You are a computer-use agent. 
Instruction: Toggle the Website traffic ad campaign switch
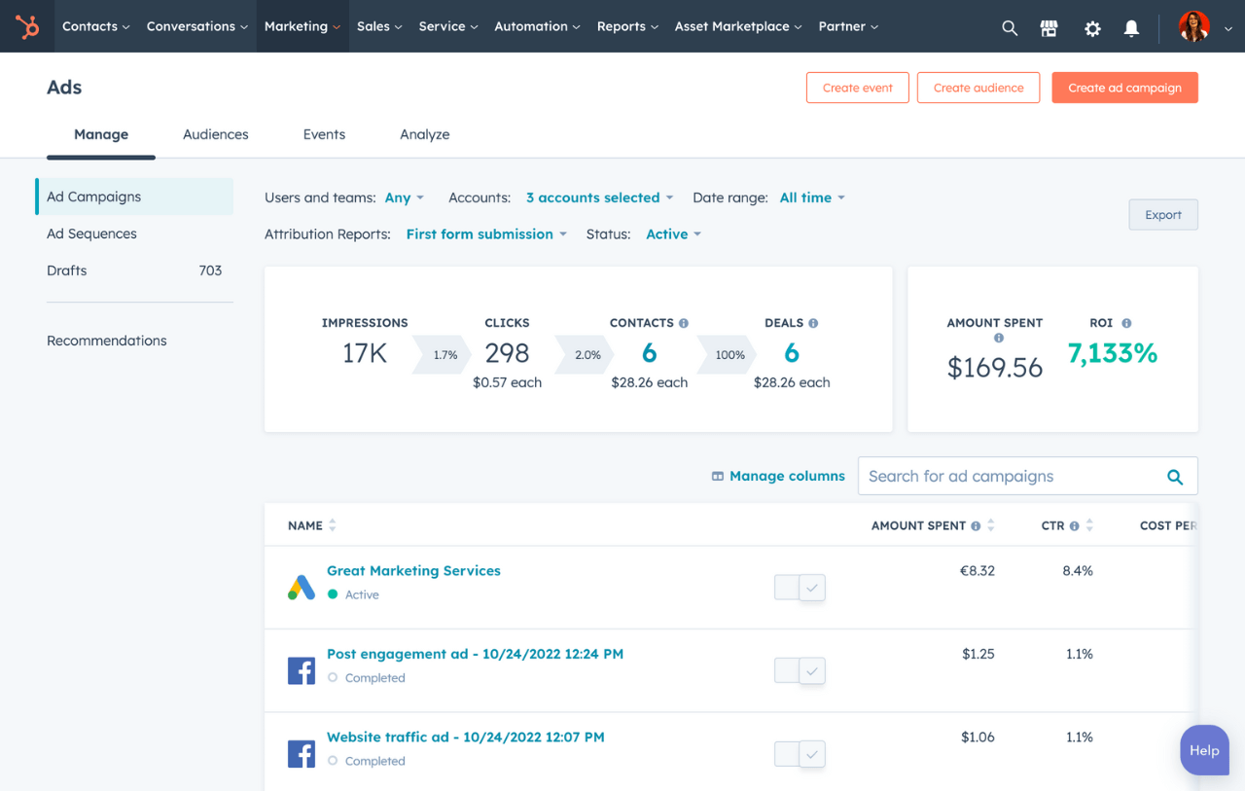pyautogui.click(x=800, y=754)
